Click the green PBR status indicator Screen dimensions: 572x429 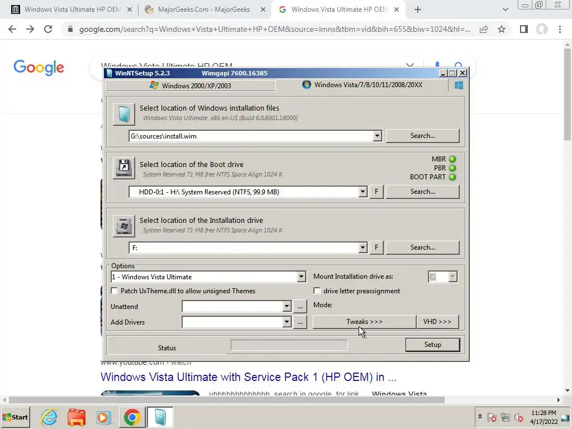point(452,168)
